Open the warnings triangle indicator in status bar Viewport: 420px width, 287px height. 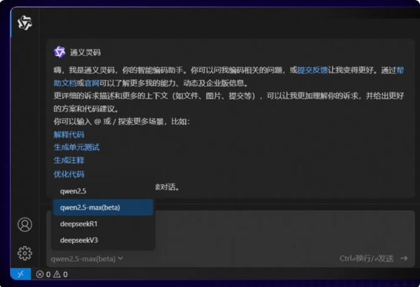60,274
